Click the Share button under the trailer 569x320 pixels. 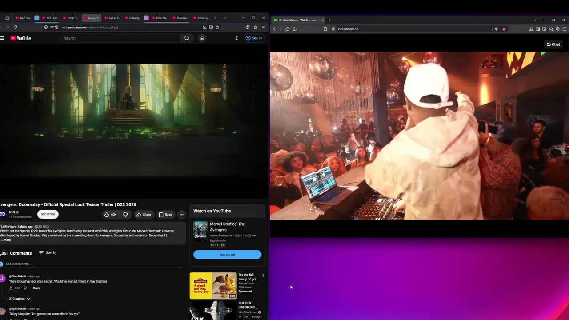[144, 215]
